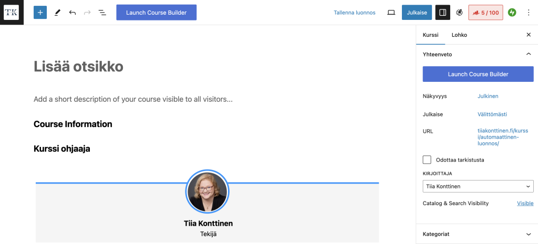Screen dimensions: 538x244
Task: Enable the Odottaa tarkistusta checkbox
Action: click(427, 160)
